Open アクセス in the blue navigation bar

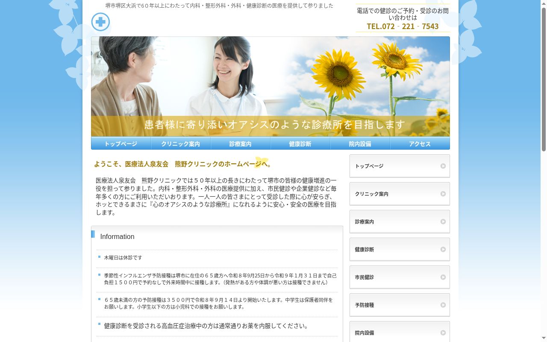[420, 144]
